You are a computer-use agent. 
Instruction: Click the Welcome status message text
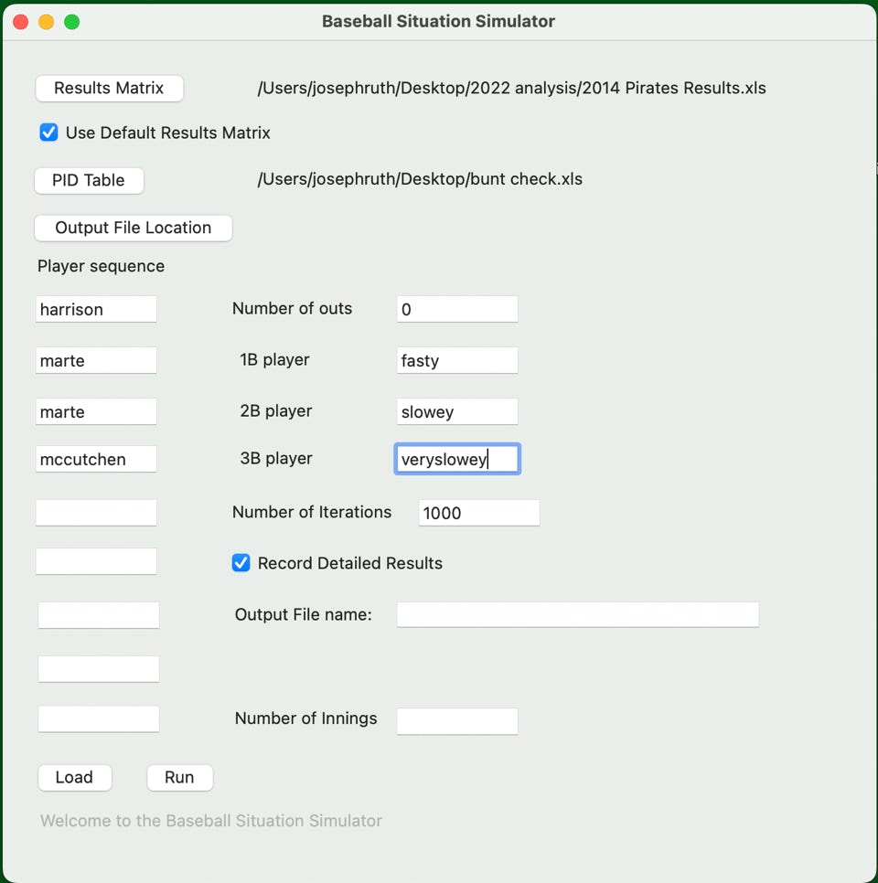click(210, 821)
